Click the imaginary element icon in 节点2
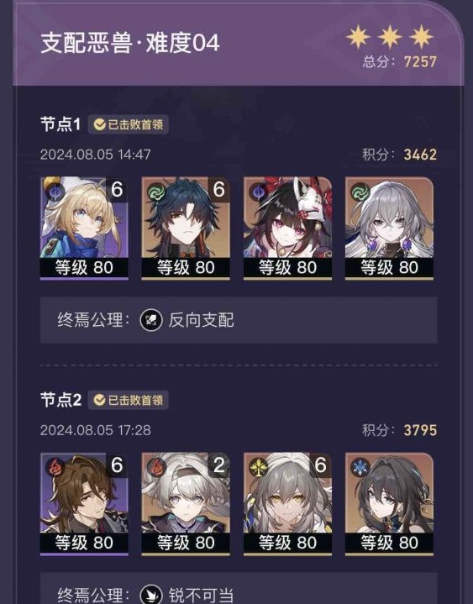 [257, 466]
